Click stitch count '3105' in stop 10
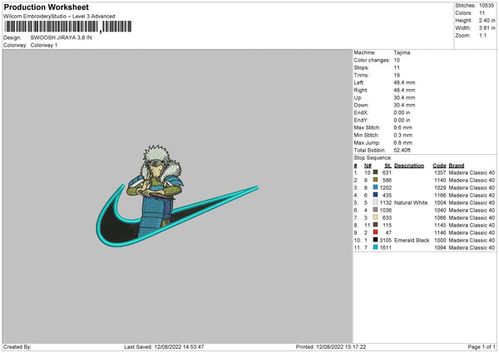 [x=385, y=241]
